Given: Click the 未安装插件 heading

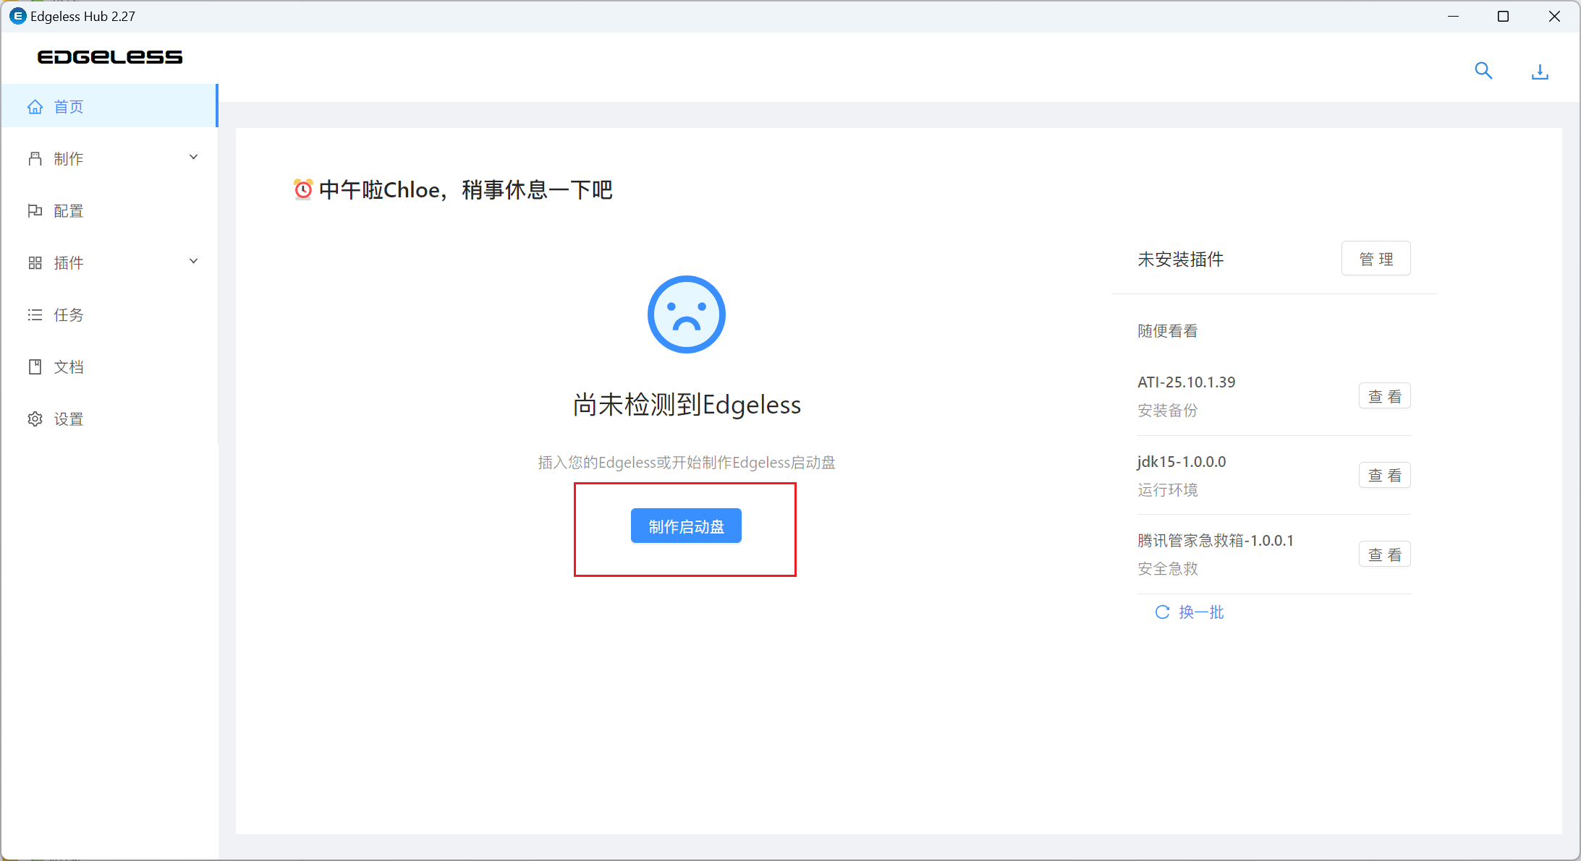Looking at the screenshot, I should (x=1180, y=259).
